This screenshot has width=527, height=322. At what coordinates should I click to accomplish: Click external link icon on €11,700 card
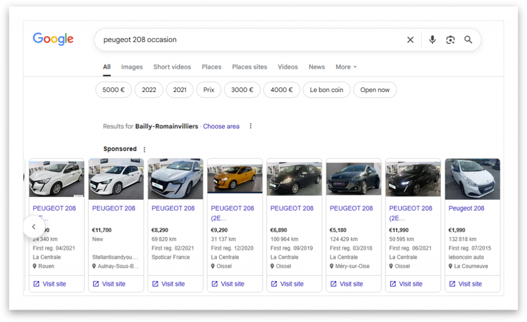click(x=96, y=284)
